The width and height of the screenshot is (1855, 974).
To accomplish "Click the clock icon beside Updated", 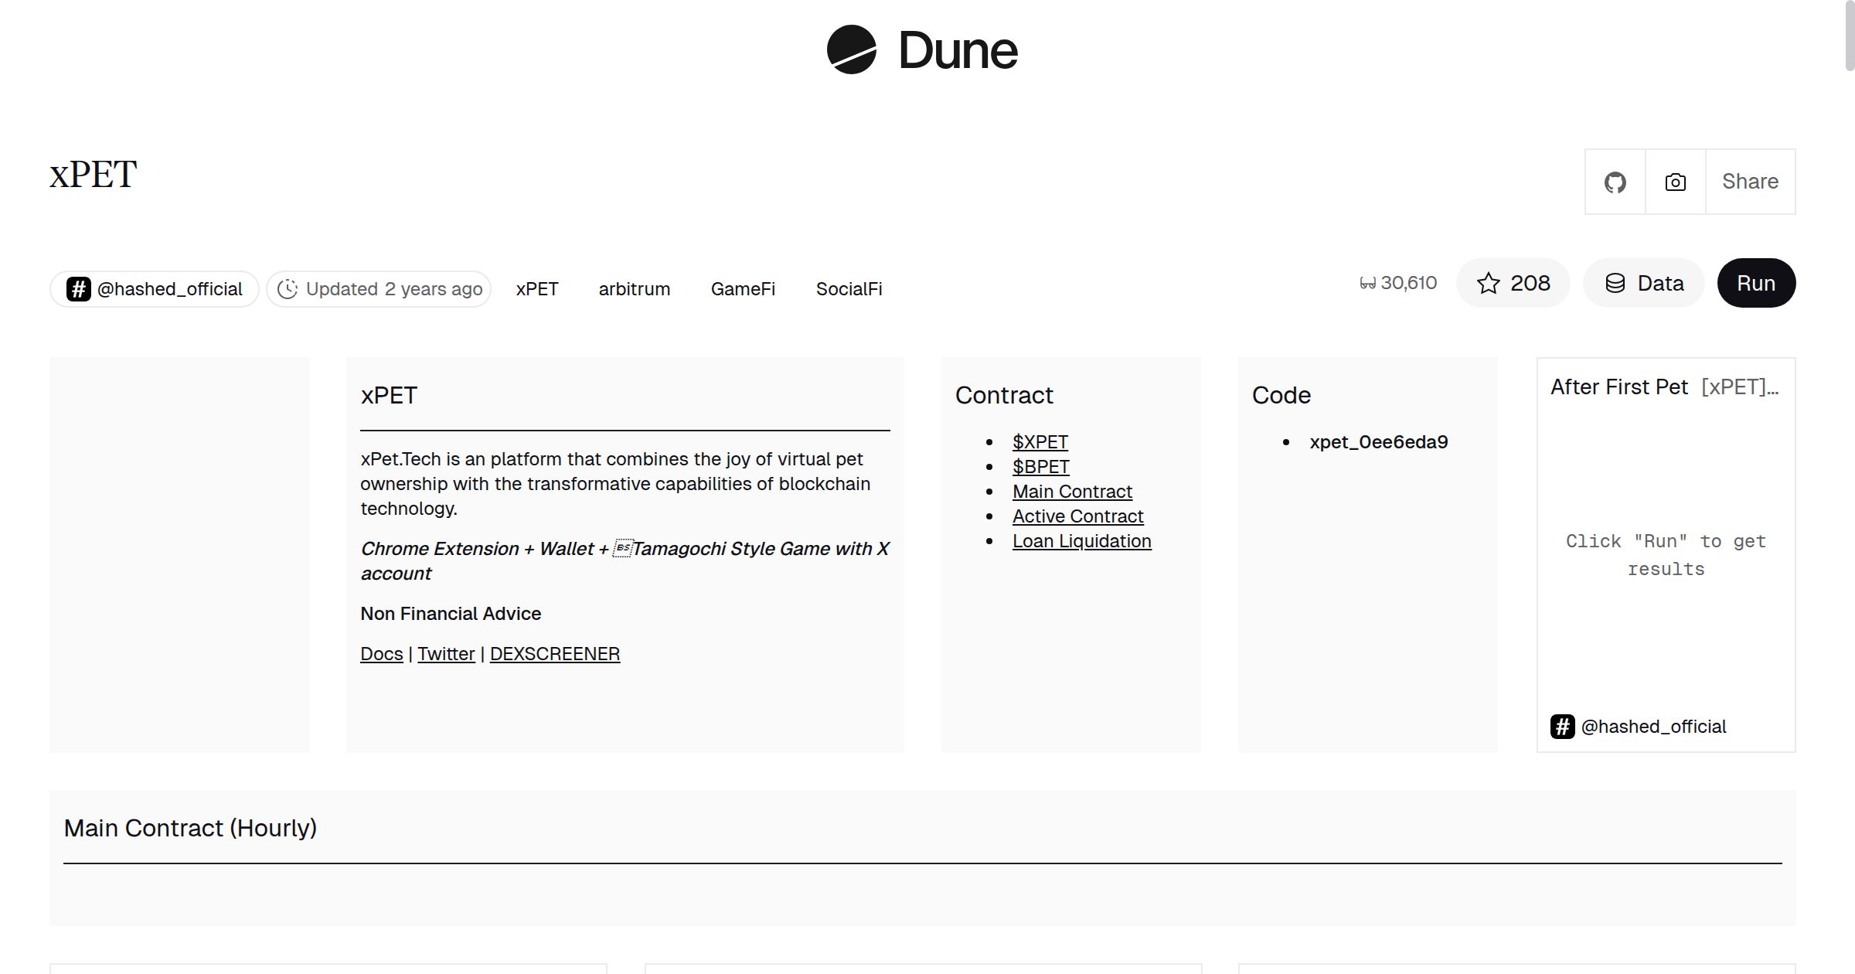I will click(x=288, y=289).
